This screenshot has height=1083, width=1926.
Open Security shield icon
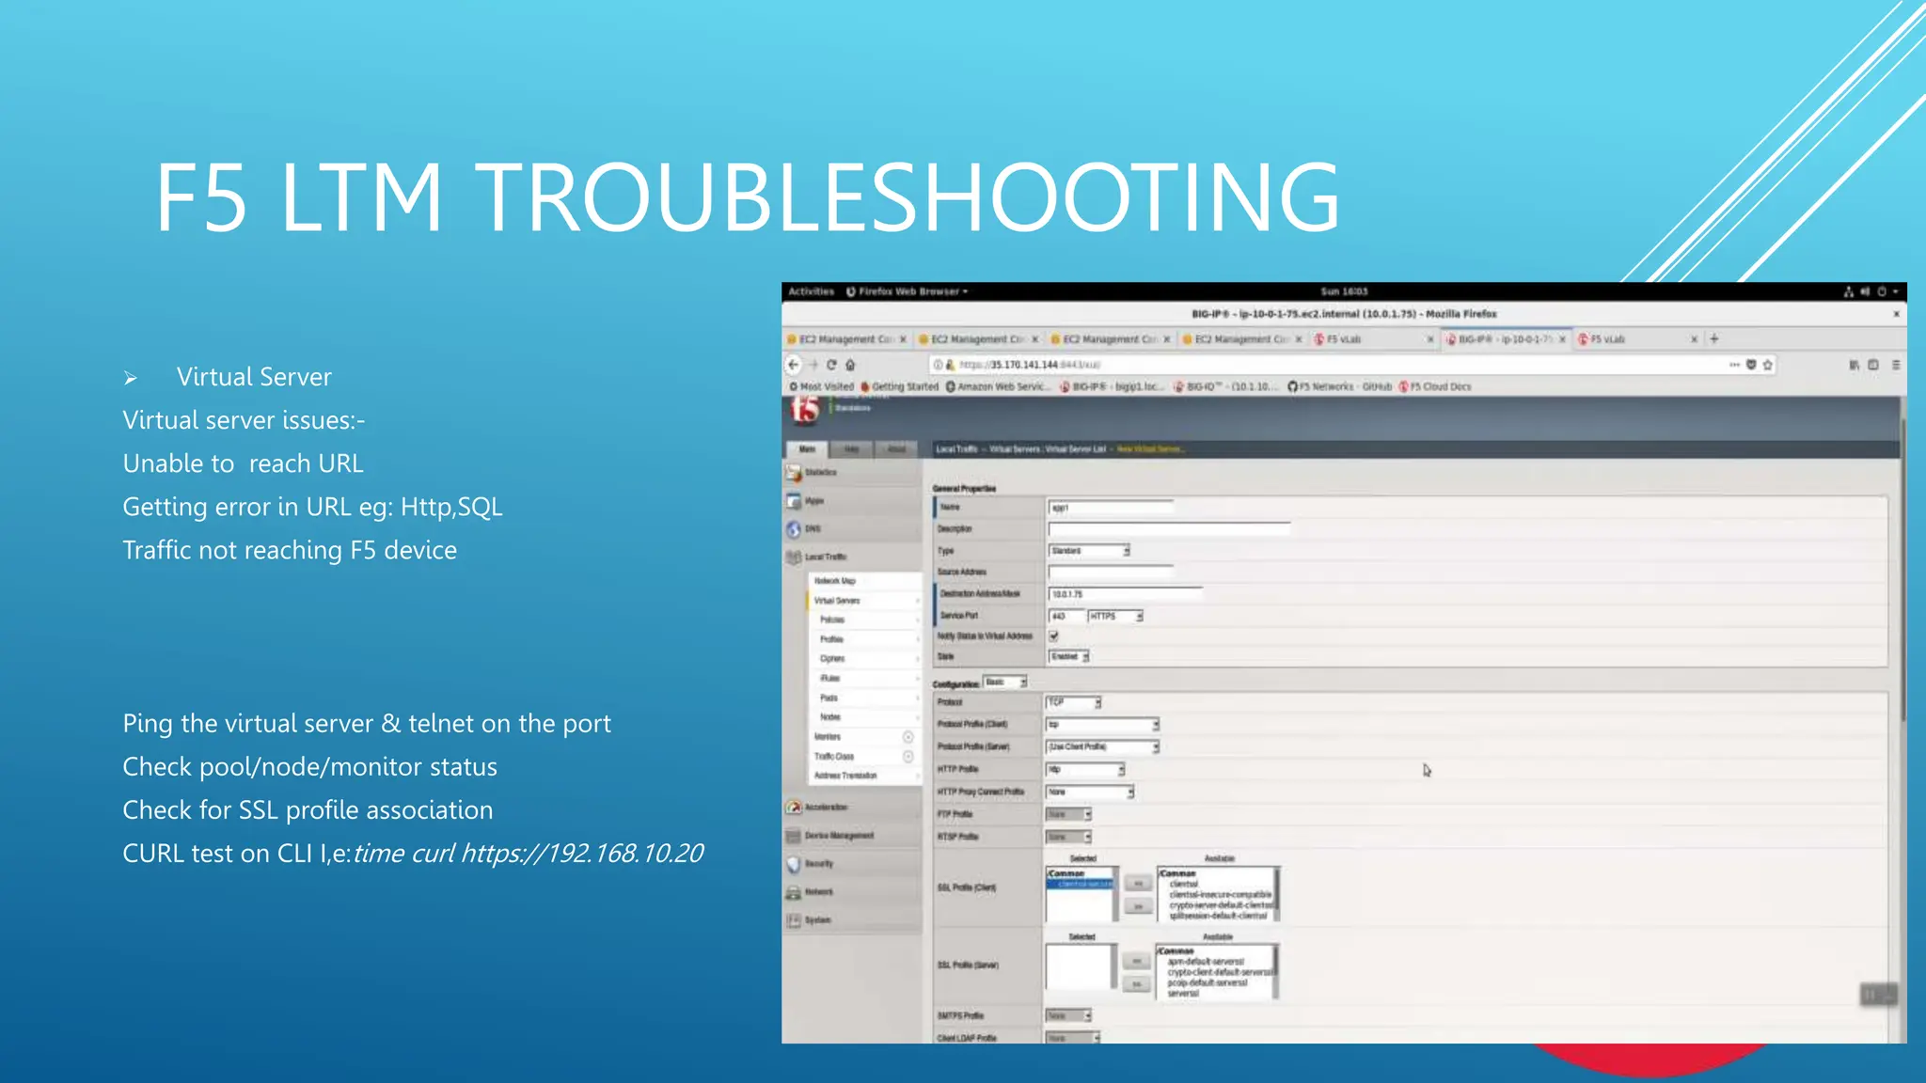(794, 864)
